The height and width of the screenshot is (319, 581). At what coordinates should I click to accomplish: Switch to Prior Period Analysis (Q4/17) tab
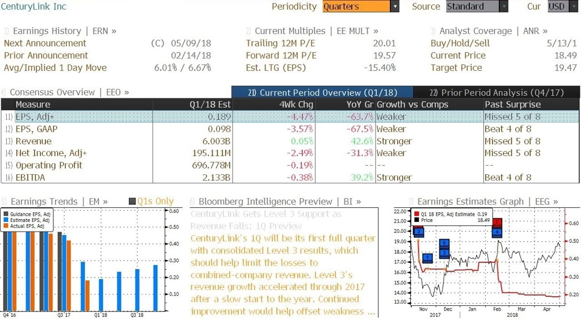pyautogui.click(x=496, y=93)
